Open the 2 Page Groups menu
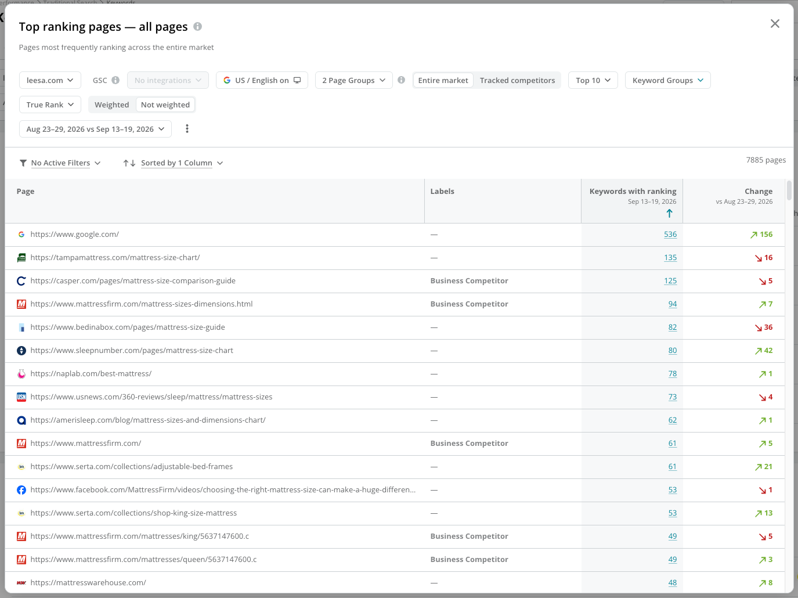The height and width of the screenshot is (598, 798). click(x=354, y=80)
